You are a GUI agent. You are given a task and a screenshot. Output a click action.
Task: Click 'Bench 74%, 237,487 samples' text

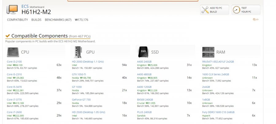153,81
